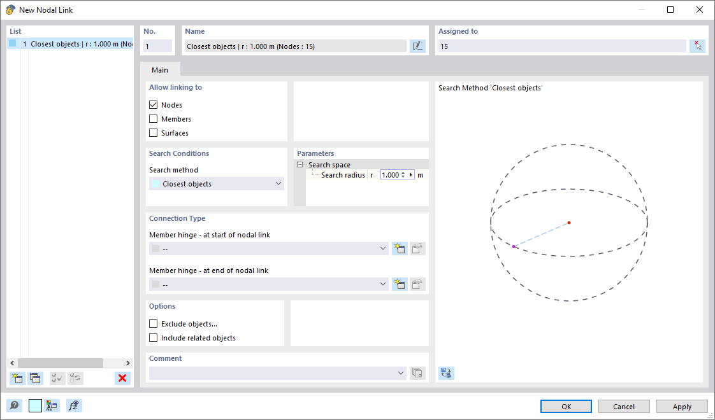Screen dimensions: 715x420
Task: Delete the nodal link via red X icon
Action: 122,378
